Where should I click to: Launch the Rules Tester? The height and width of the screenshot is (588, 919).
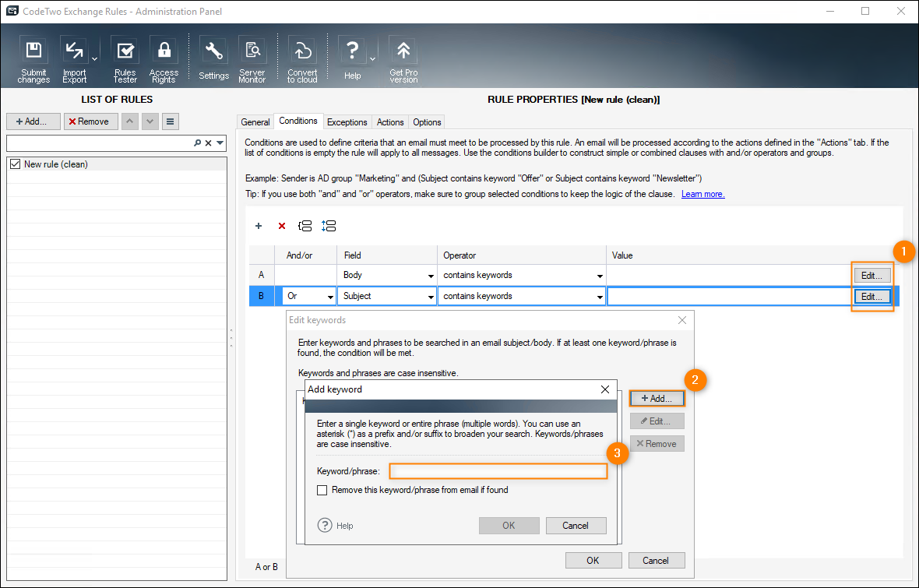(x=125, y=60)
